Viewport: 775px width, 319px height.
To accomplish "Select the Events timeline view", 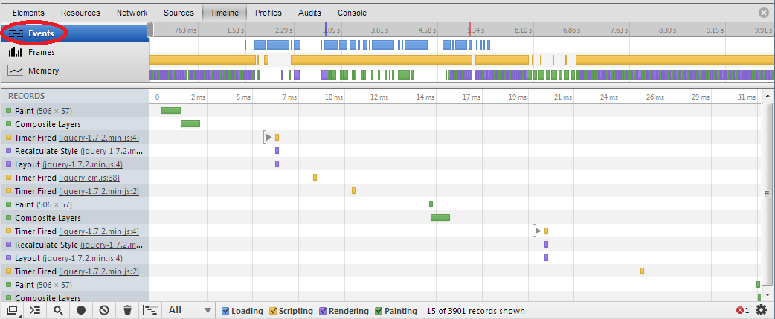I will click(74, 33).
